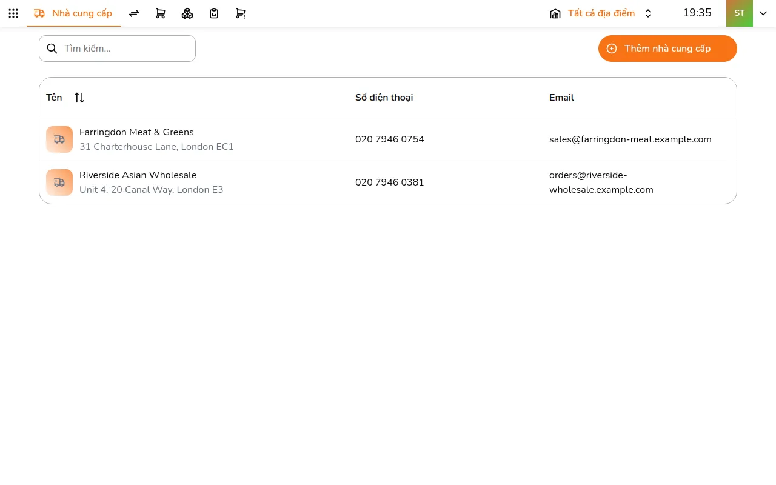Click the Số điện thoại column header
This screenshot has width=776, height=485.
[384, 98]
